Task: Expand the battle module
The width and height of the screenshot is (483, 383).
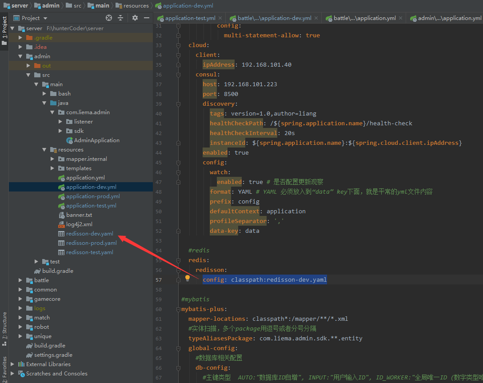Action: click(20, 280)
